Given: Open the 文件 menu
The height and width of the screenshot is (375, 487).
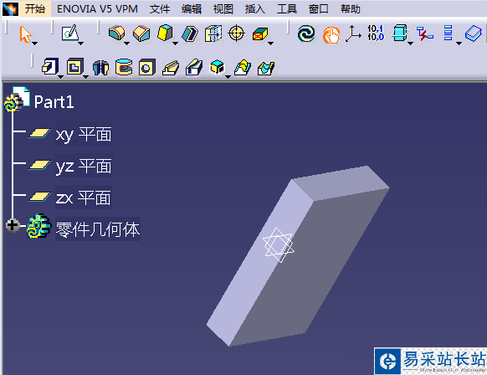Looking at the screenshot, I should 160,9.
